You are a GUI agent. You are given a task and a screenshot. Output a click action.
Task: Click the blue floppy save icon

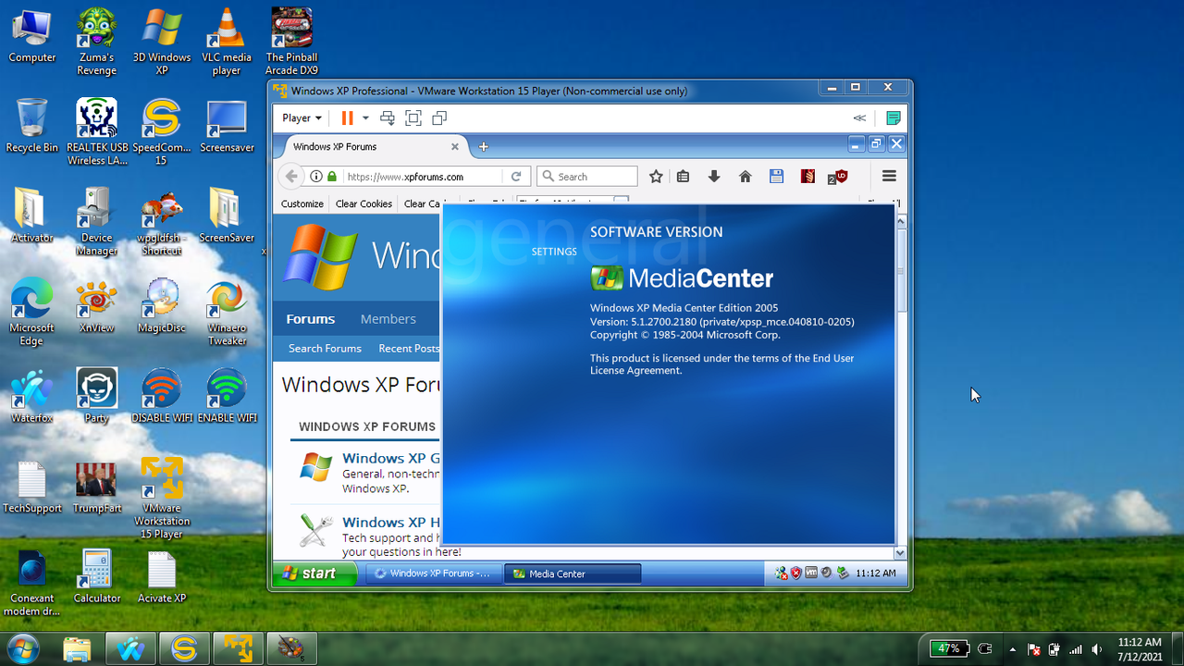(x=777, y=176)
